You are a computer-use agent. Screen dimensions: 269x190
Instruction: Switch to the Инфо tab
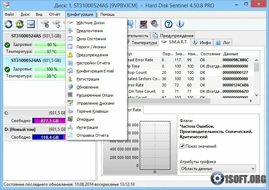click(202, 43)
